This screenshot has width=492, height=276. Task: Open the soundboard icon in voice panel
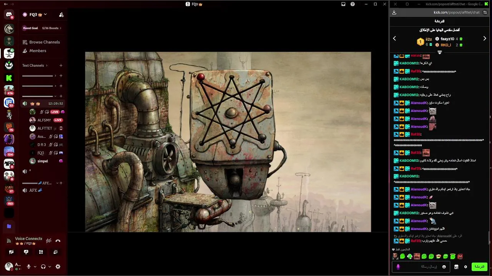pyautogui.click(x=56, y=252)
